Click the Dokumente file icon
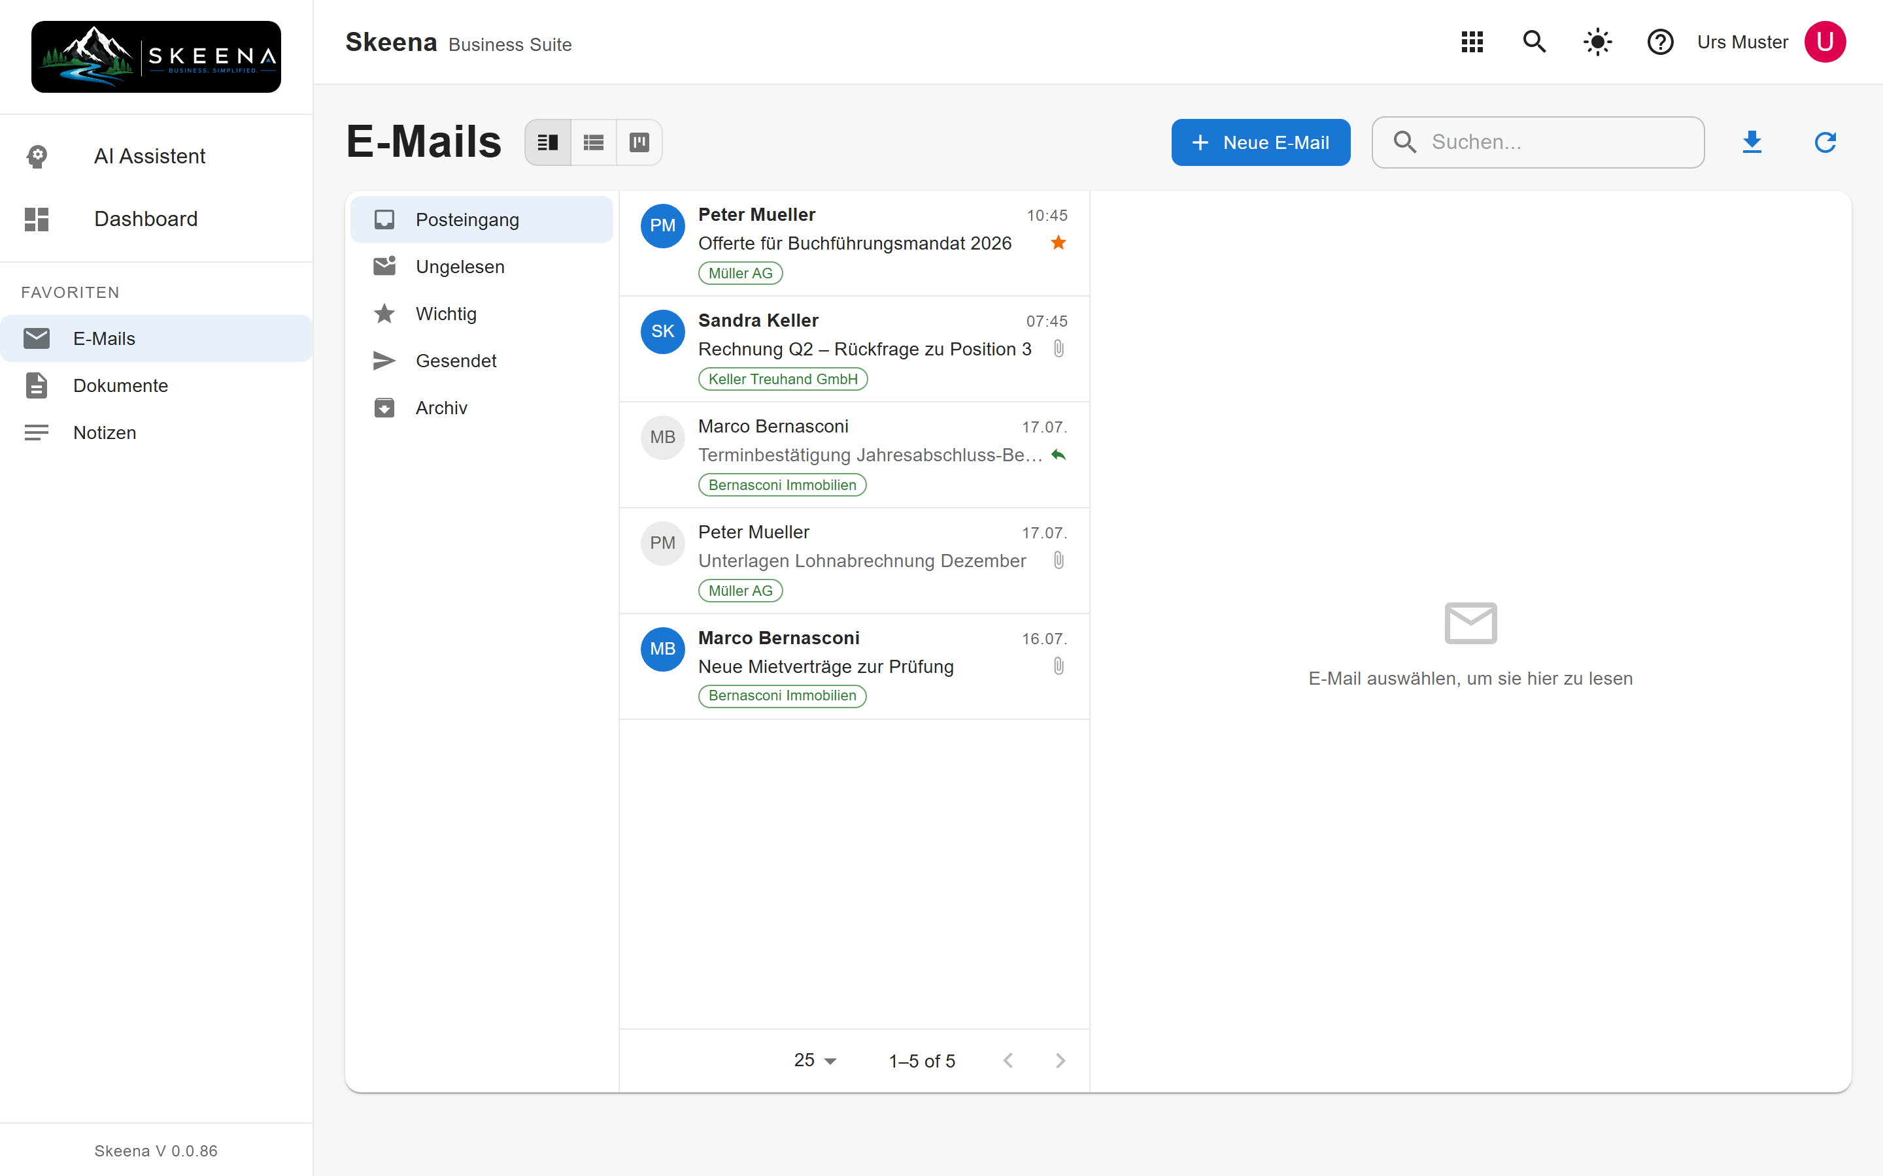1883x1176 pixels. pyautogui.click(x=37, y=385)
